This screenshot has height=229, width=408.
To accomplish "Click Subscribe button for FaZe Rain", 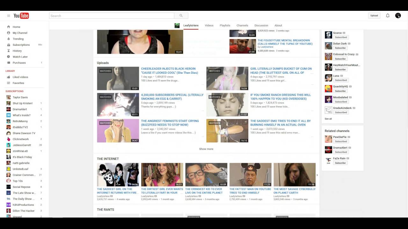I will 340,163.
